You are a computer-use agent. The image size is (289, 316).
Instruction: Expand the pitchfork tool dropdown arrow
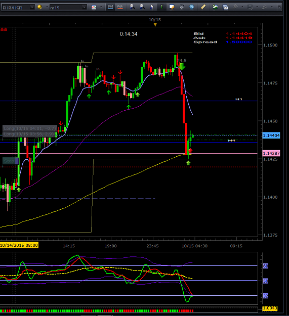242,7
